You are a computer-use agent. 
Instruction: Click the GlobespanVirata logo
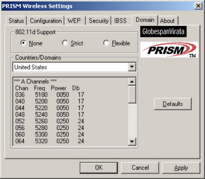point(163,31)
